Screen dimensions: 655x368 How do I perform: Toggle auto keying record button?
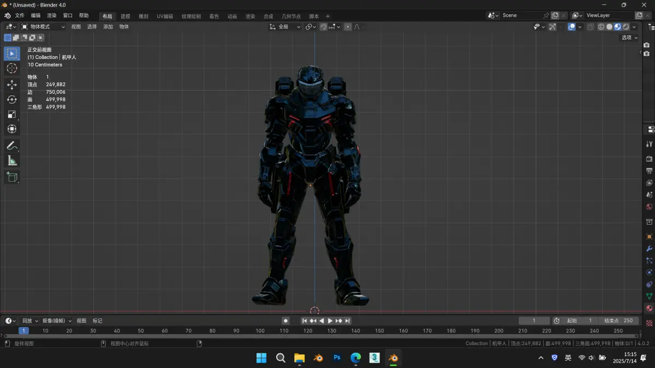click(285, 321)
